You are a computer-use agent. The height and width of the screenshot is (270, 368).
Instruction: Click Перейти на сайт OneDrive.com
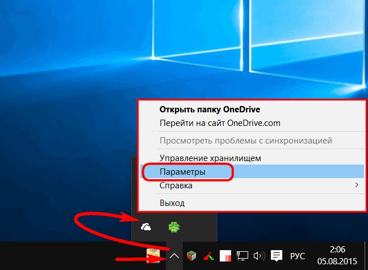(220, 123)
